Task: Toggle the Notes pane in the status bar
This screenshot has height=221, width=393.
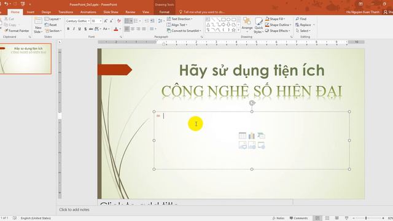Action: (278, 219)
